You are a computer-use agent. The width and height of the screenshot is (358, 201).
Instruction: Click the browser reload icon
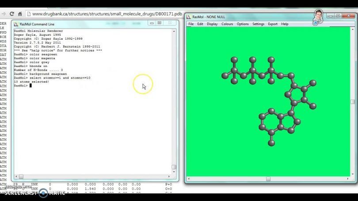point(12,14)
